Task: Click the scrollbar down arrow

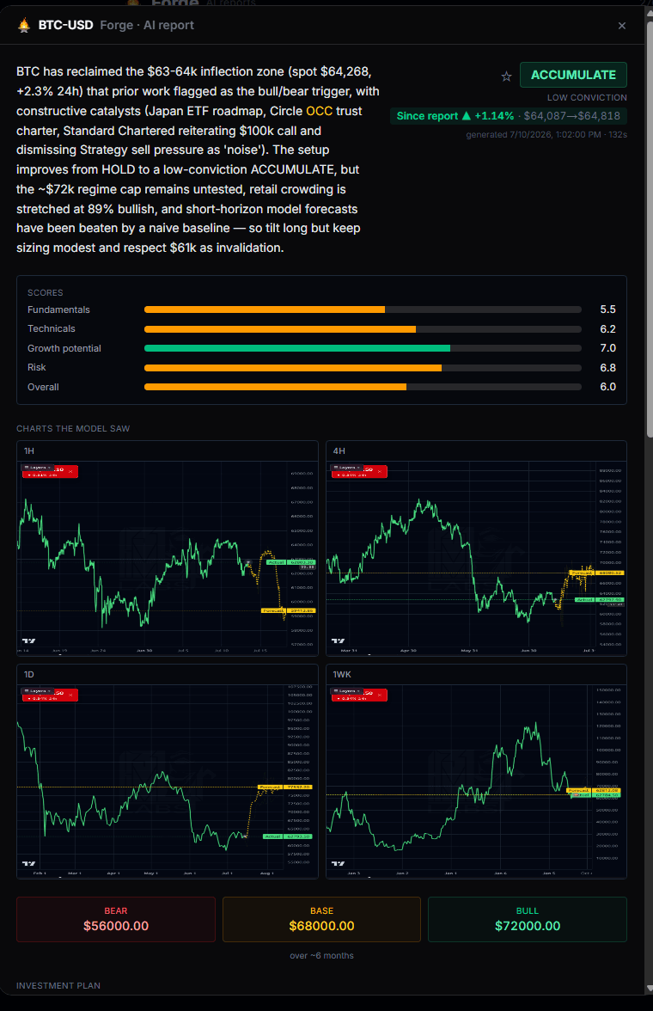Action: 649,989
